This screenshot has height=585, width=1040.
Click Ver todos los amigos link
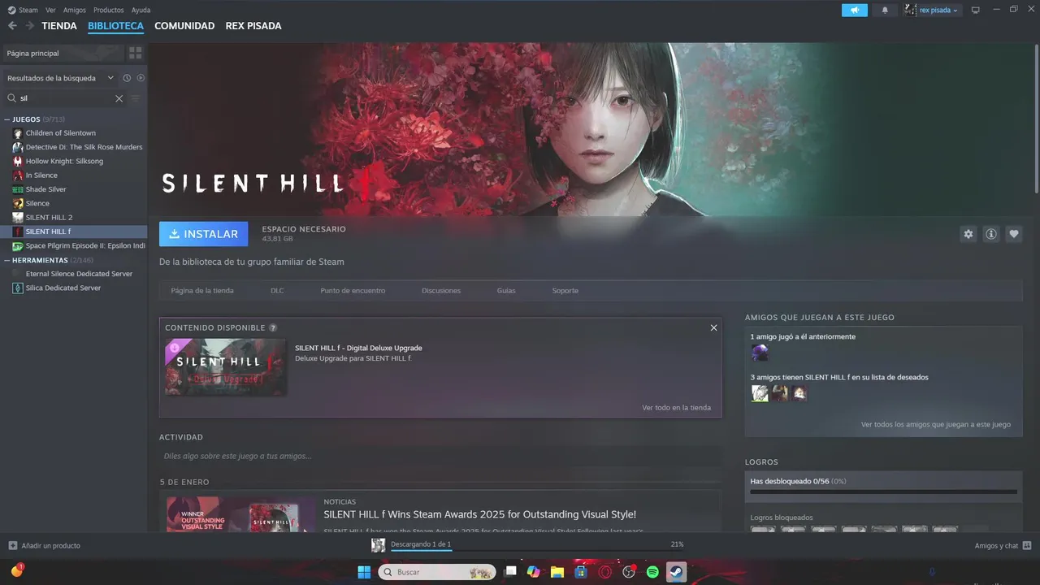tap(936, 424)
